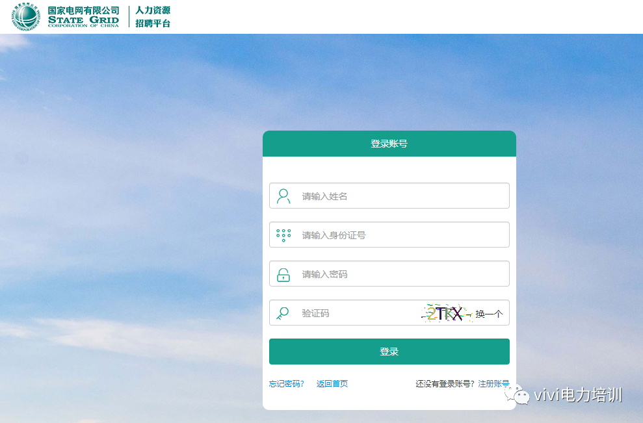Click the 2TKX captcha image

pyautogui.click(x=445, y=314)
